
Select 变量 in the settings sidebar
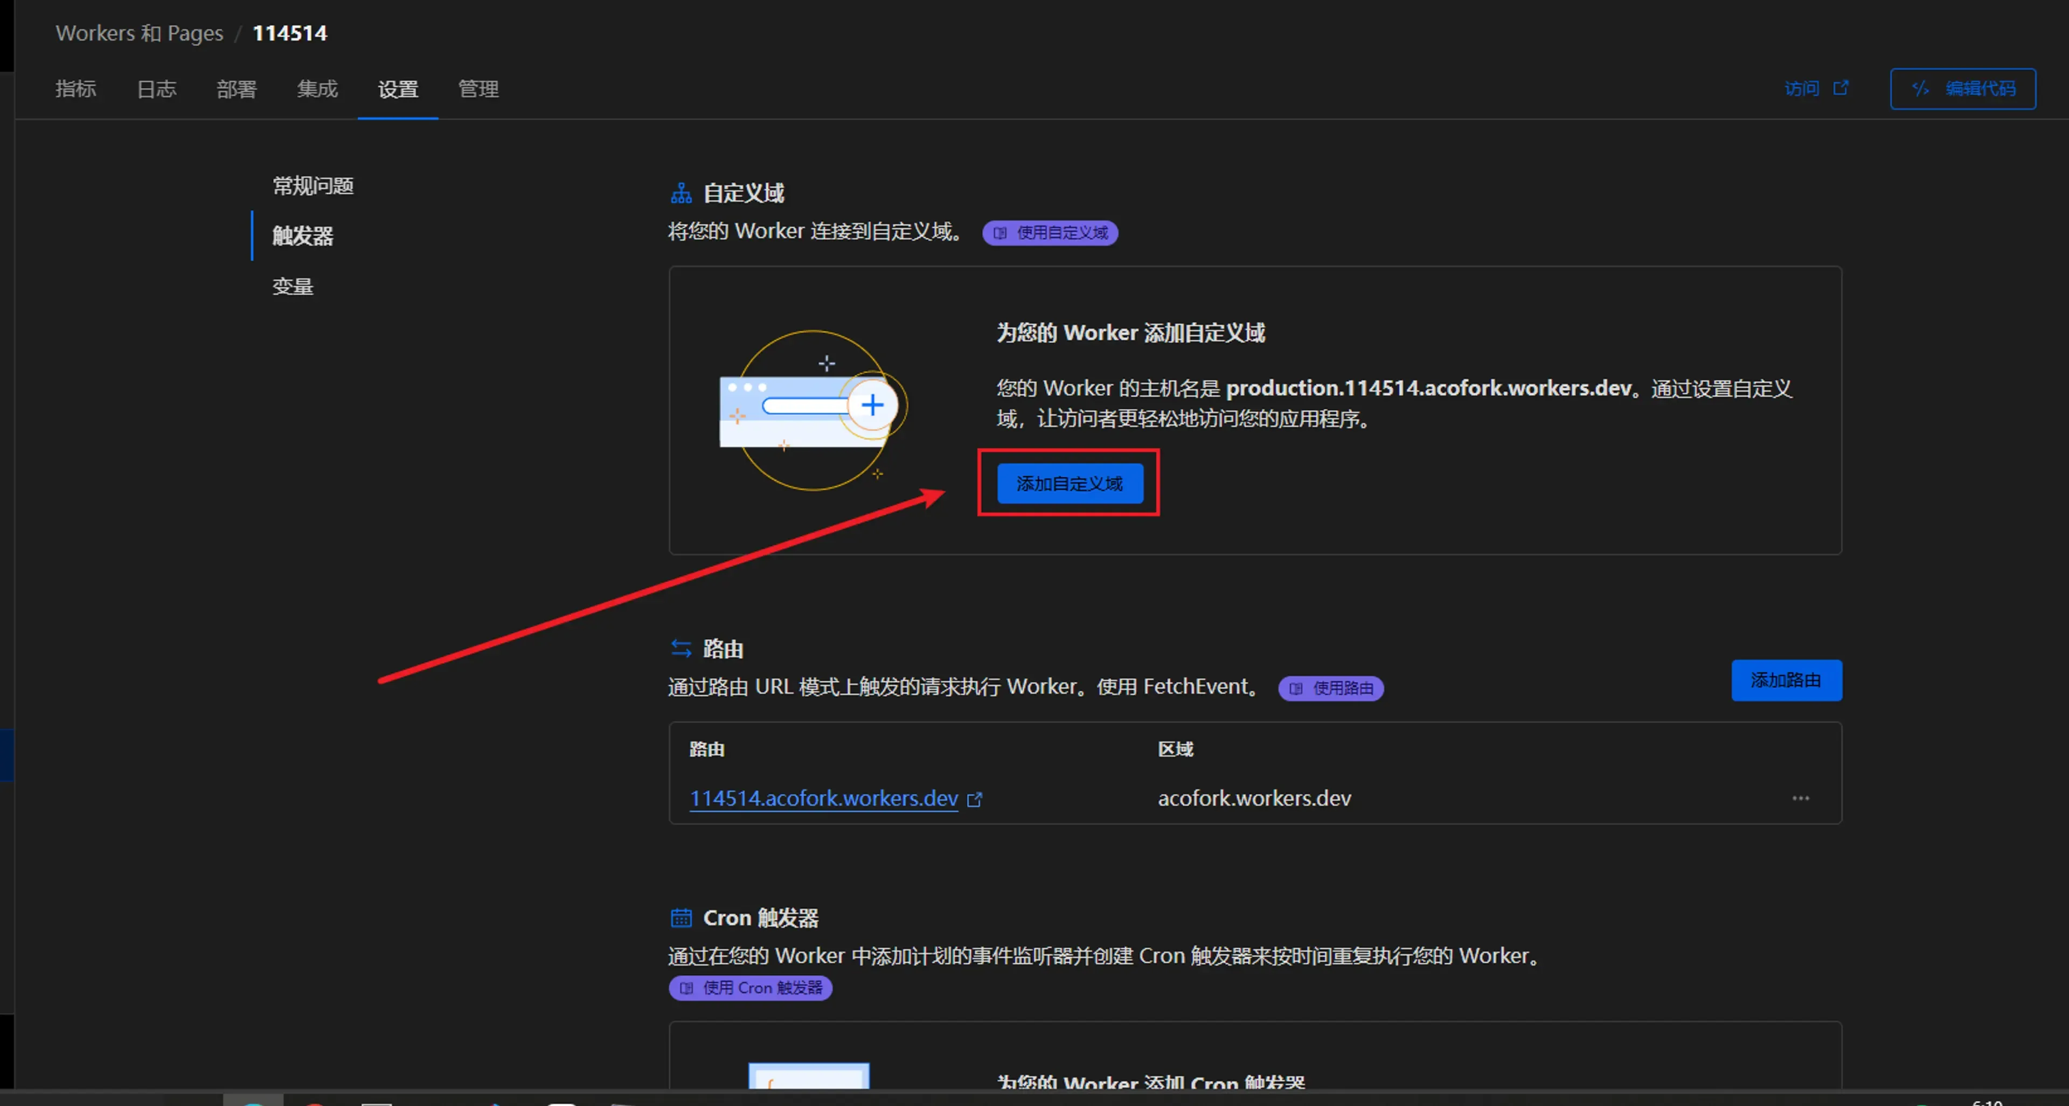tap(293, 286)
